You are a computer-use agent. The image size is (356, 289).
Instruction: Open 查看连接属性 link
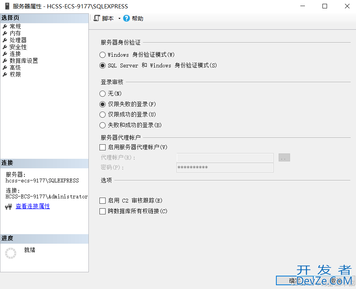(x=33, y=206)
